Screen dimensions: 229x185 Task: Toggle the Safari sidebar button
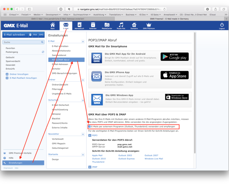tap(29, 9)
